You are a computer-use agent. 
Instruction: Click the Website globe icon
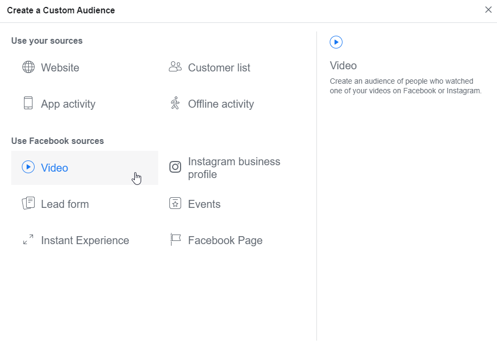click(28, 67)
